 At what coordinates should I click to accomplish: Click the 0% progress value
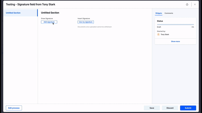(193, 27)
